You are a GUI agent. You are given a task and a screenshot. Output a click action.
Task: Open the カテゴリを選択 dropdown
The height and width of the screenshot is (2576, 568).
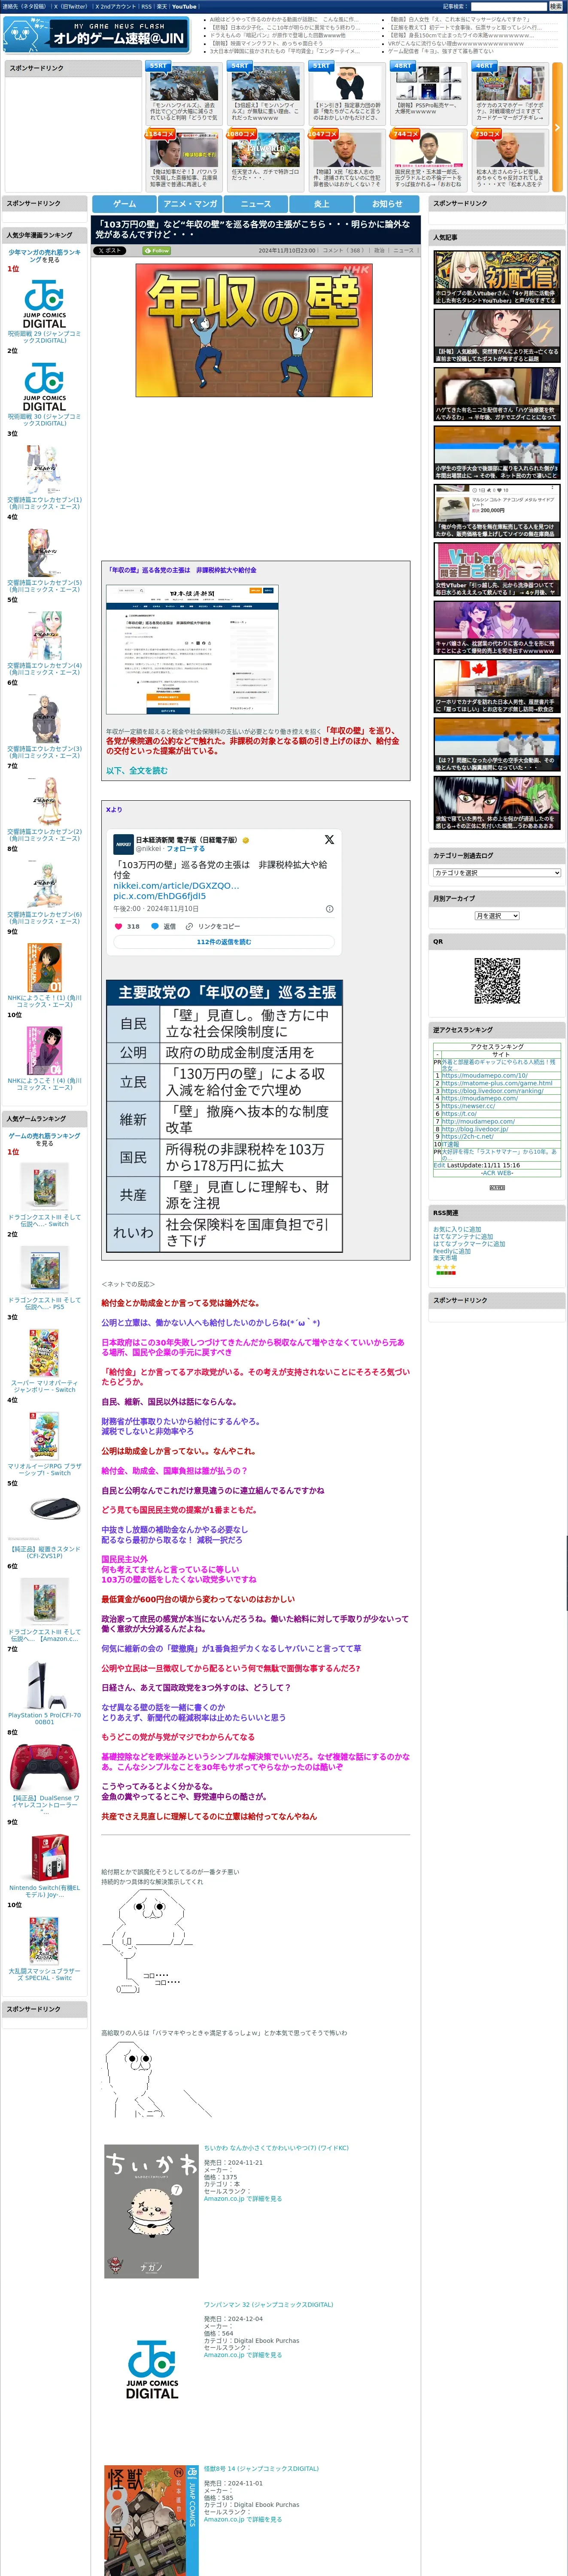click(x=497, y=873)
